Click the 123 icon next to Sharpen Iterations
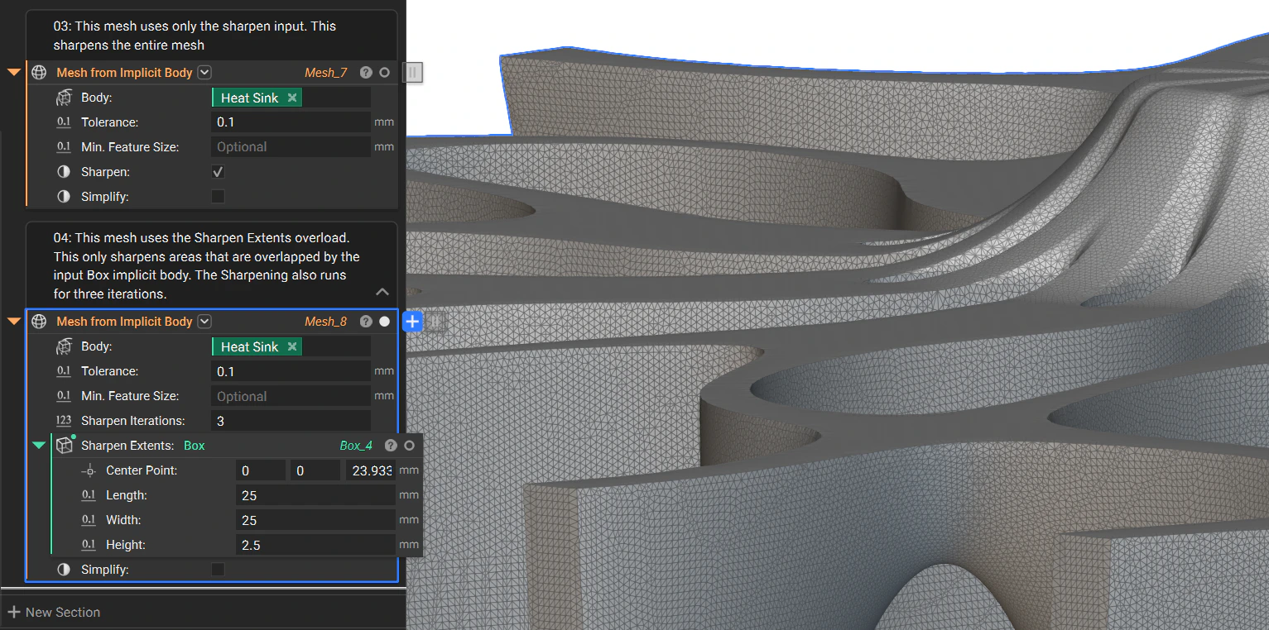This screenshot has width=1269, height=630. point(64,421)
